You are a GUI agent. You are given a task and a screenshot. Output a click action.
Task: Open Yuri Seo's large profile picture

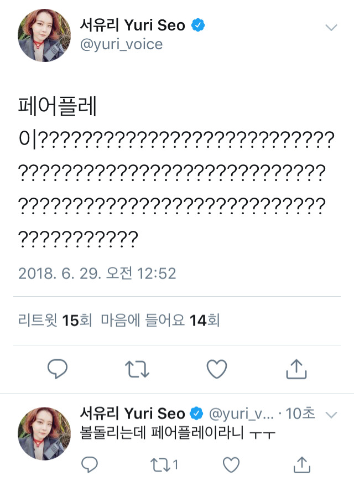(44, 35)
